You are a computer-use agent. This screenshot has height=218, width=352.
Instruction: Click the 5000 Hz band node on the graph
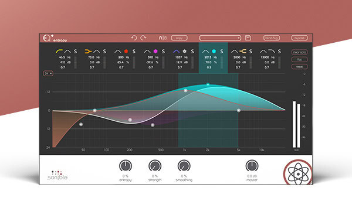point(239,110)
